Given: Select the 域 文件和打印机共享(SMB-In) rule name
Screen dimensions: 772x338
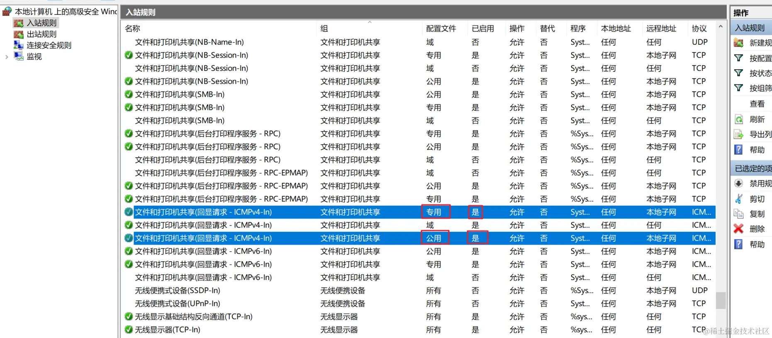Looking at the screenshot, I should tap(180, 120).
